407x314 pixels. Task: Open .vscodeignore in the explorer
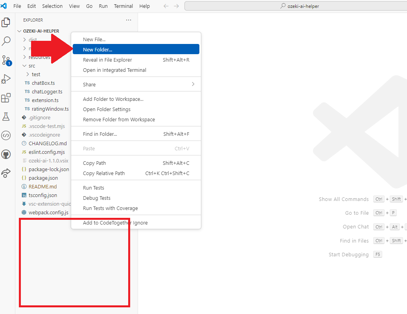pos(44,135)
